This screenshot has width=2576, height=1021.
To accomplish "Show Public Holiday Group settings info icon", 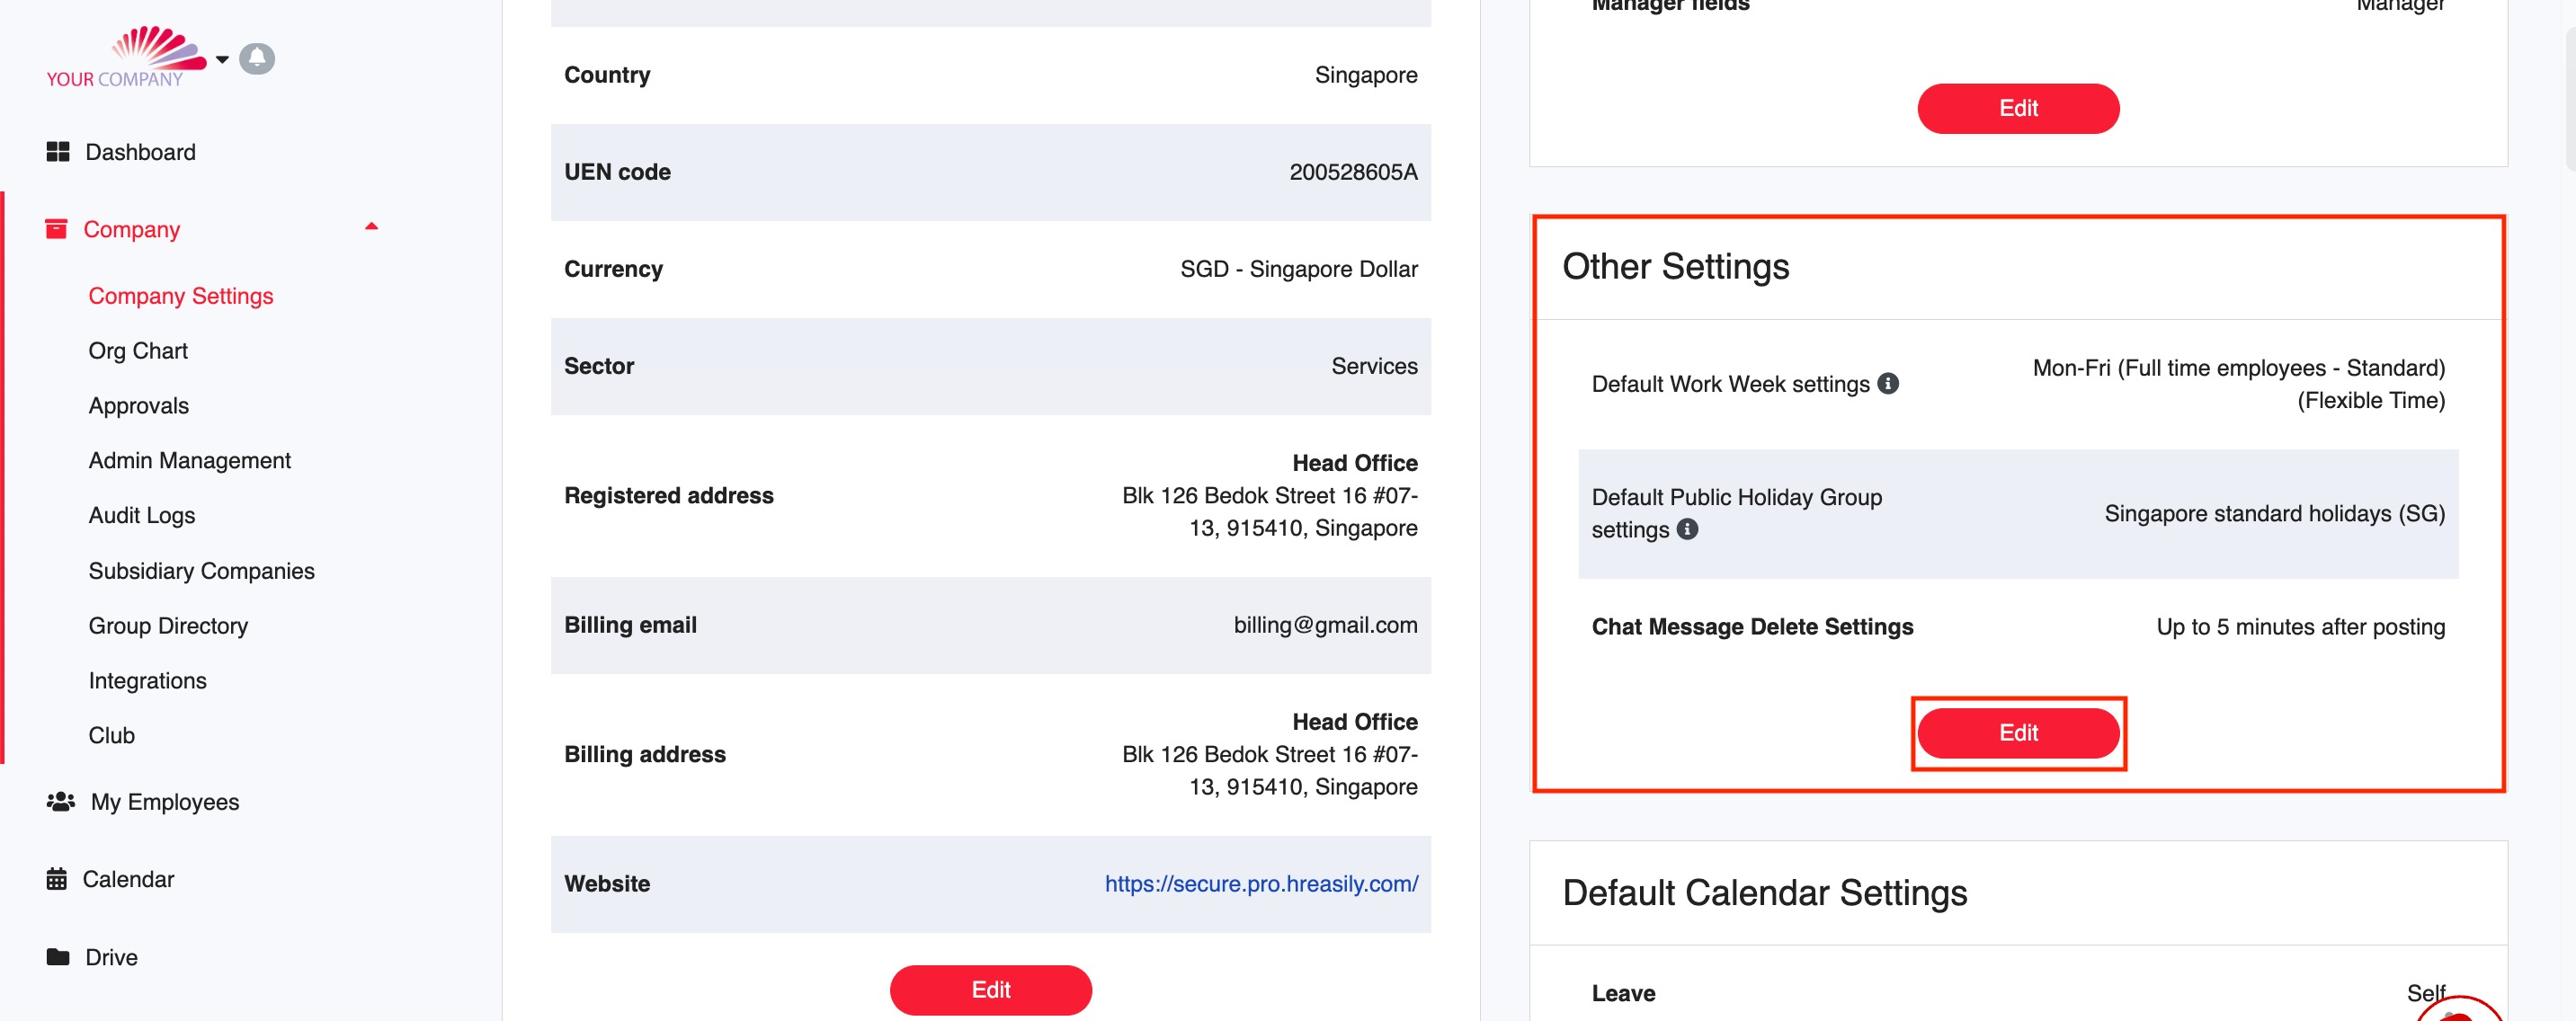I will tap(1687, 529).
